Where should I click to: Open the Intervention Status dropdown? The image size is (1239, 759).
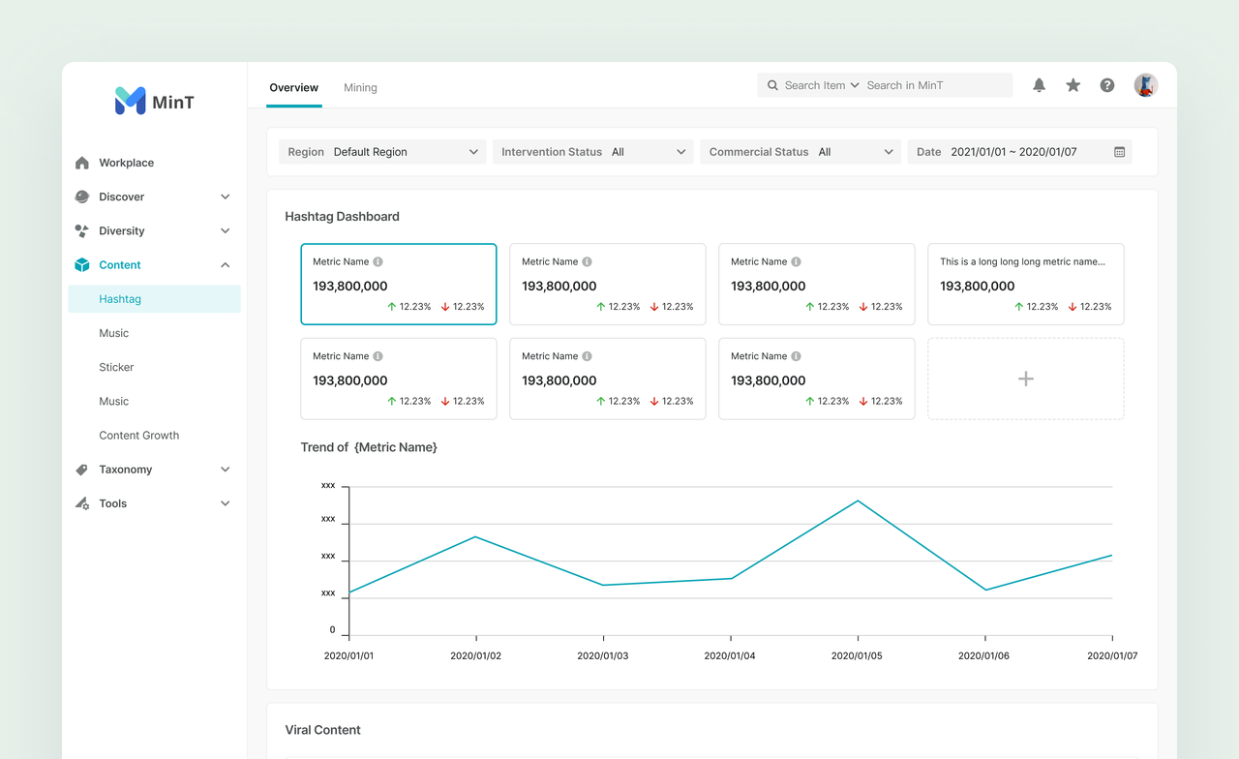click(593, 152)
